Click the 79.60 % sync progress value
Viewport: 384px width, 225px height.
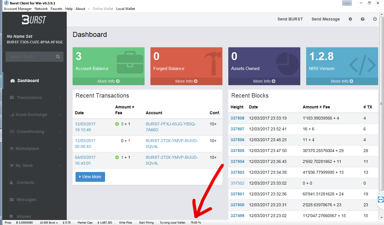coord(196,223)
